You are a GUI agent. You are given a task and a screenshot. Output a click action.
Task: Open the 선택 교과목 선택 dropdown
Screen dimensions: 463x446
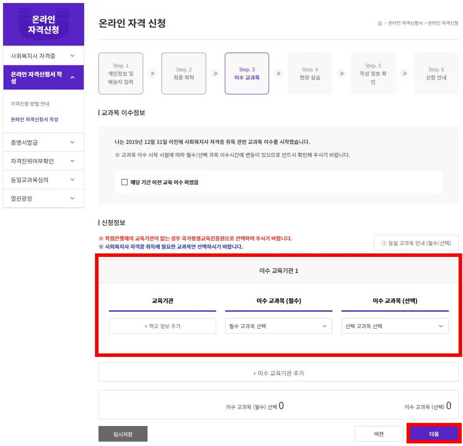pos(395,326)
